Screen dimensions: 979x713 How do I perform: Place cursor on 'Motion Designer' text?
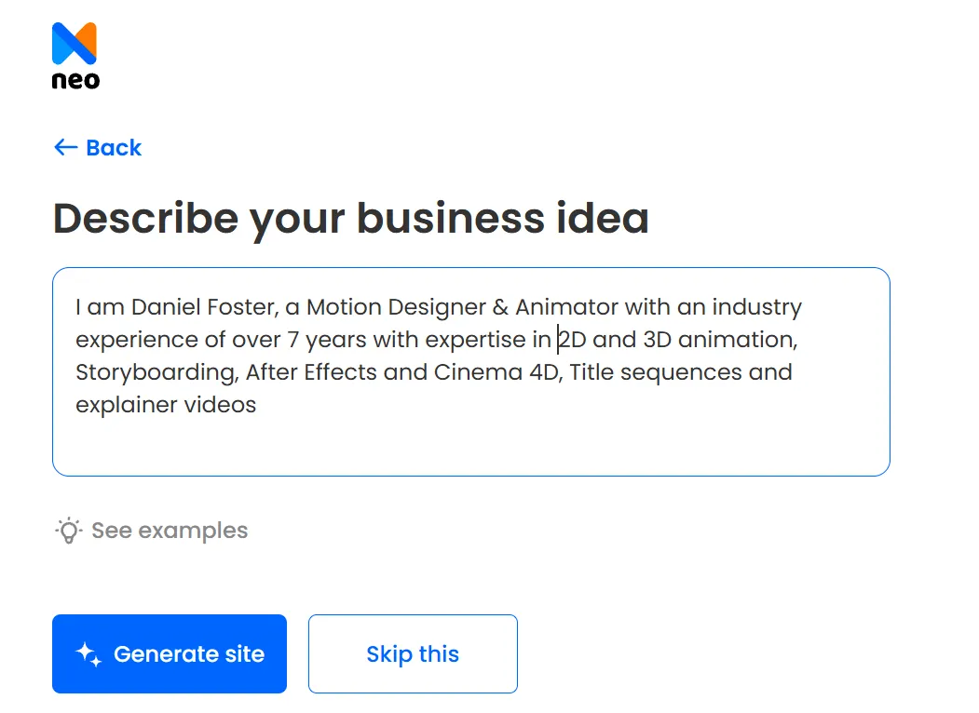click(x=397, y=307)
